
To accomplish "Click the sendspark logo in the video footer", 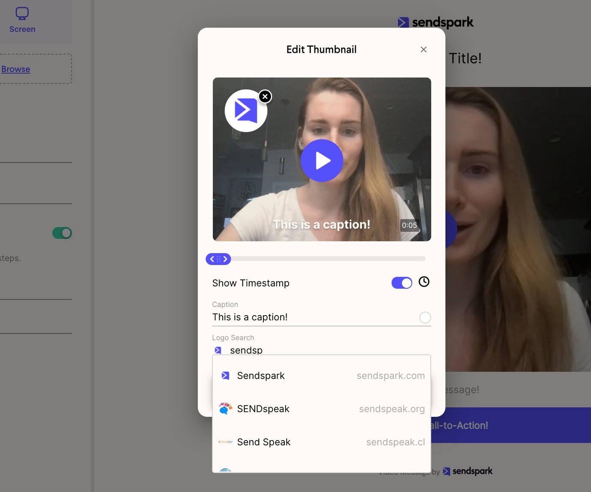I will 468,471.
